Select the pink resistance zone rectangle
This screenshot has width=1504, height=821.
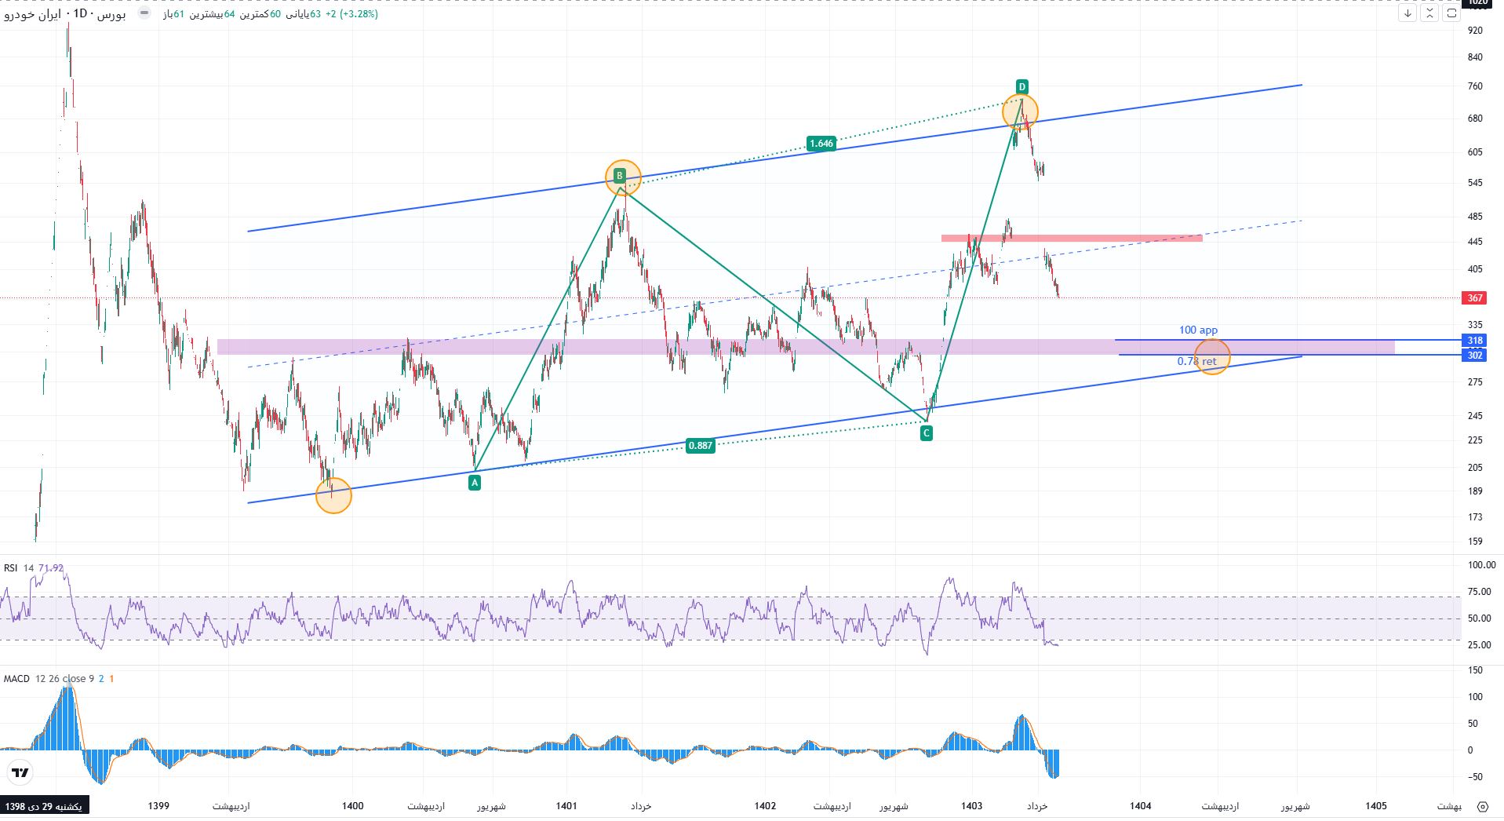[1072, 238]
